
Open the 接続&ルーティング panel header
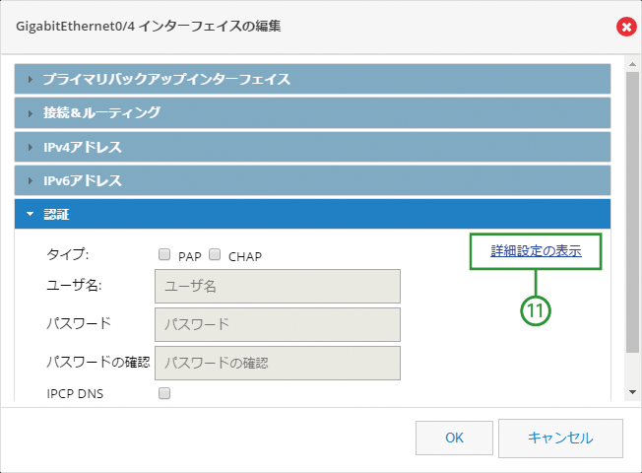(x=312, y=112)
